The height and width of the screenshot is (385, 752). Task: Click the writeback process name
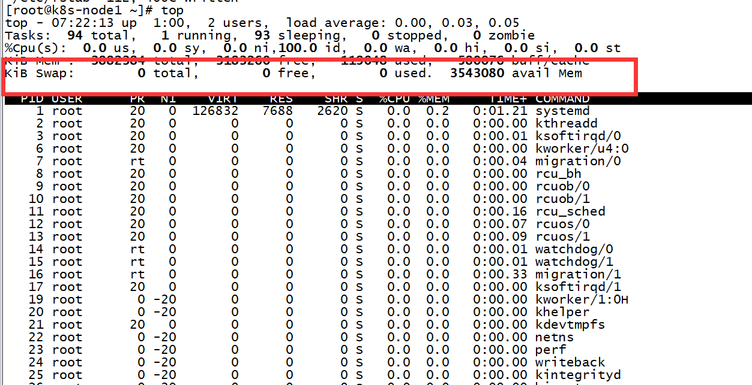[570, 362]
